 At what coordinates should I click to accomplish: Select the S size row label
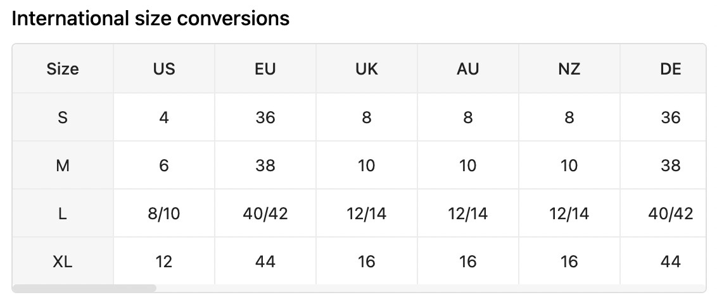pos(63,118)
